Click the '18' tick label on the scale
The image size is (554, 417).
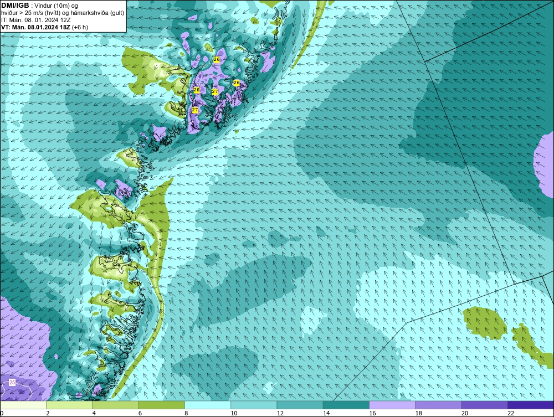[x=419, y=413]
